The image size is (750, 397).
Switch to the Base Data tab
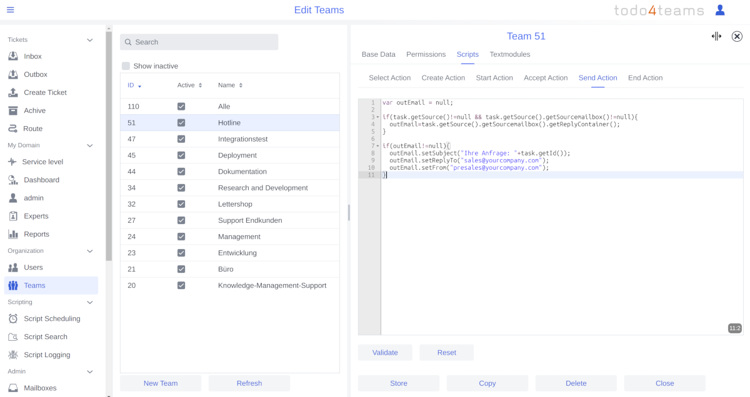[x=378, y=54]
